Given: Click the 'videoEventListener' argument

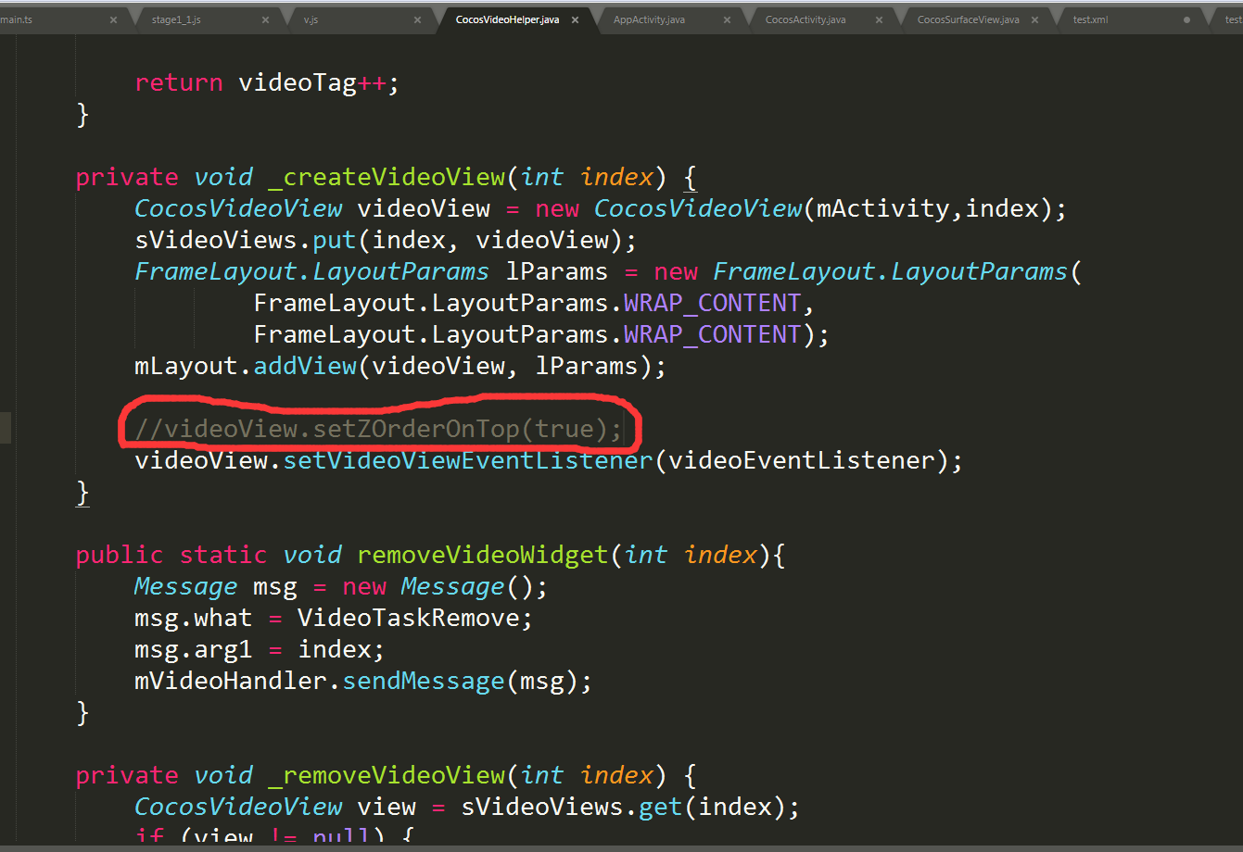Looking at the screenshot, I should coord(802,460).
